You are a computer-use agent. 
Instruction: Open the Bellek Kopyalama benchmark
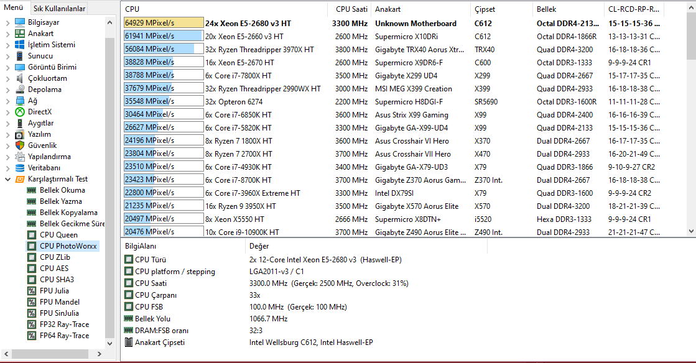click(x=68, y=213)
